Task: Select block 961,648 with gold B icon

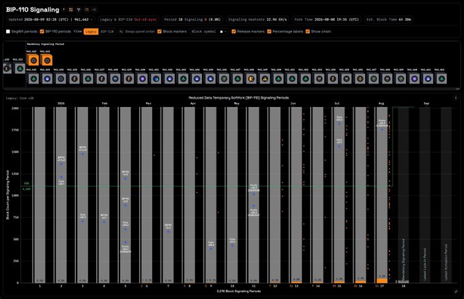Action: pyautogui.click(x=251, y=79)
